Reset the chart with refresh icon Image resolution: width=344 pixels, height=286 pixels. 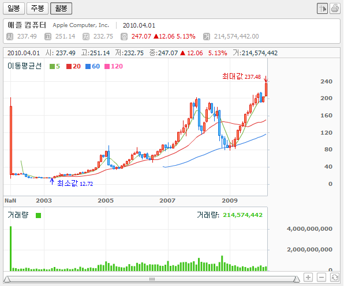(335, 278)
